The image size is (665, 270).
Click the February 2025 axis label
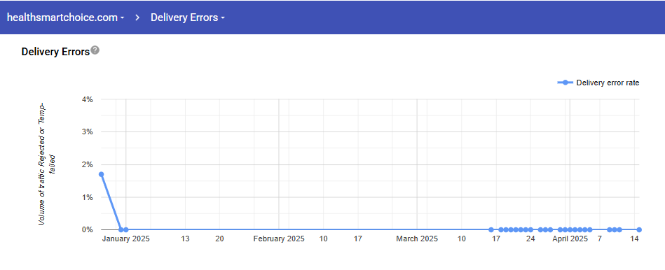coord(279,239)
